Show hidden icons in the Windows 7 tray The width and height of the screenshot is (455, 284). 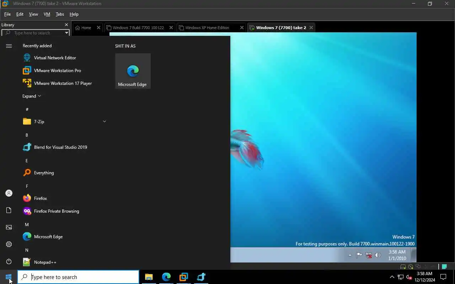click(x=350, y=255)
